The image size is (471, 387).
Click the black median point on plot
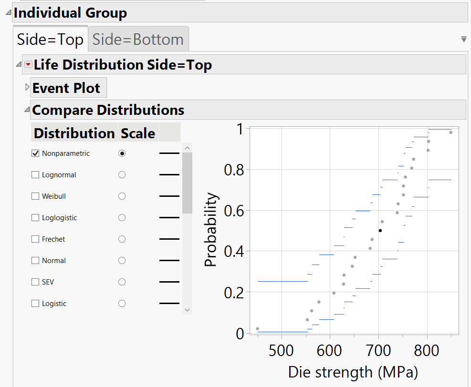coord(380,231)
